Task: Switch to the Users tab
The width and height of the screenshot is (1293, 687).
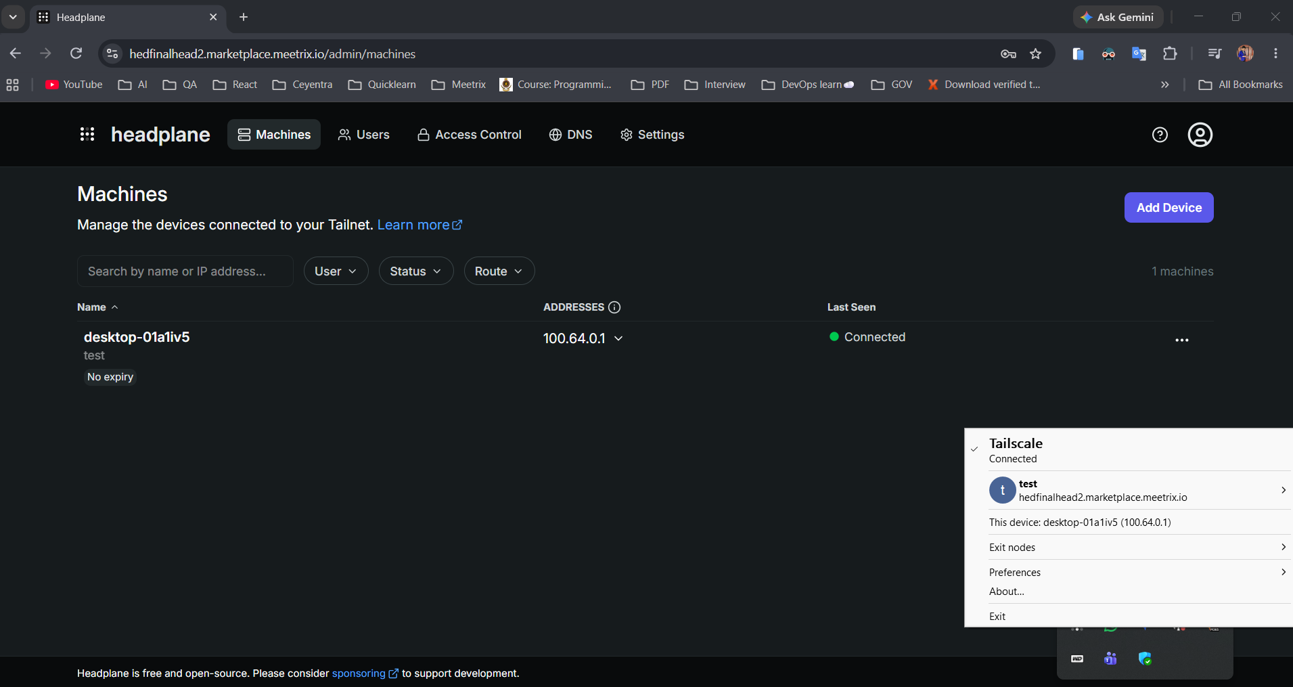Action: pyautogui.click(x=364, y=135)
